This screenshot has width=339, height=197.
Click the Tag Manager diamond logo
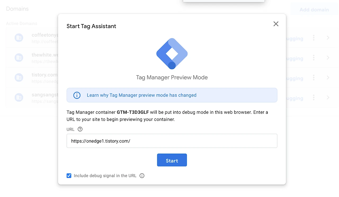coord(172,53)
